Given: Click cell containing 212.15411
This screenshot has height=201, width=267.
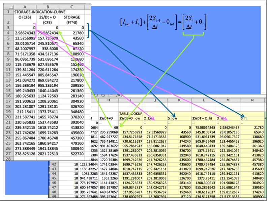Looking at the screenshot, I should [x=25, y=112].
